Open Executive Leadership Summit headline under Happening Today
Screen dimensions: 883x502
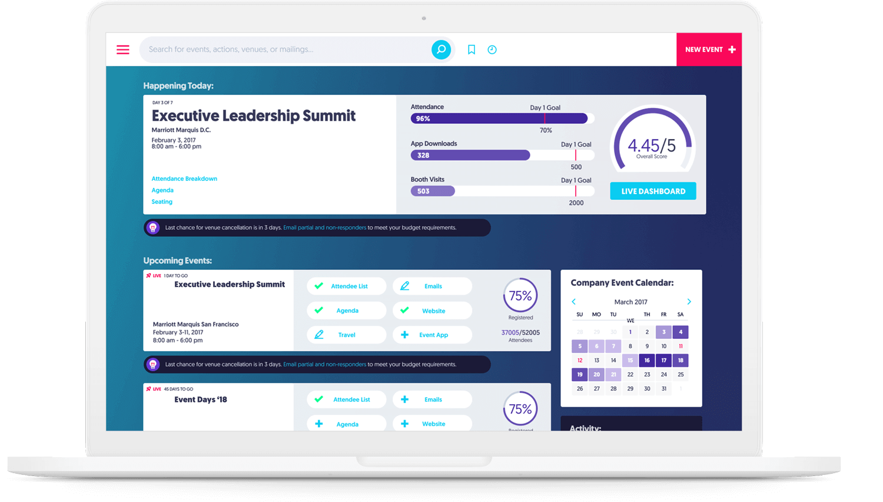[x=254, y=115]
